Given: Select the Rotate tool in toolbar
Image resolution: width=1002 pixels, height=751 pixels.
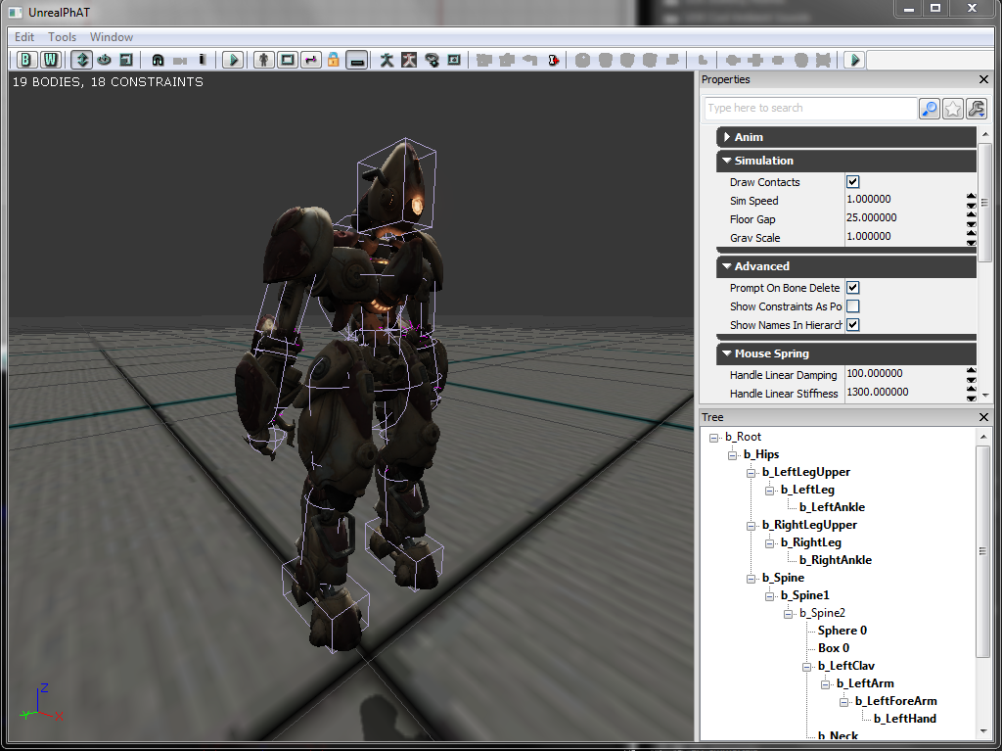Looking at the screenshot, I should point(104,60).
